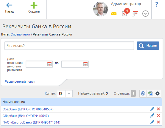Click the refresh list icon
Image resolution: width=165 pixels, height=128 pixels.
(x=143, y=93)
